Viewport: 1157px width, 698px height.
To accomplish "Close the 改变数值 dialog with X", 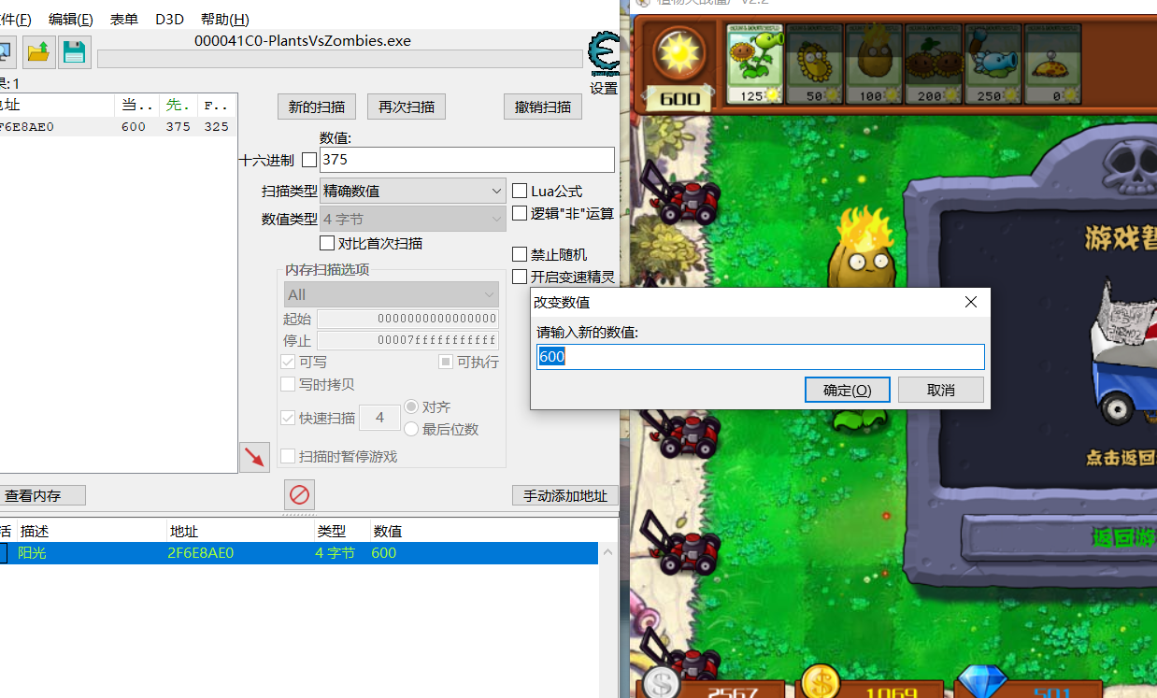I will [971, 302].
